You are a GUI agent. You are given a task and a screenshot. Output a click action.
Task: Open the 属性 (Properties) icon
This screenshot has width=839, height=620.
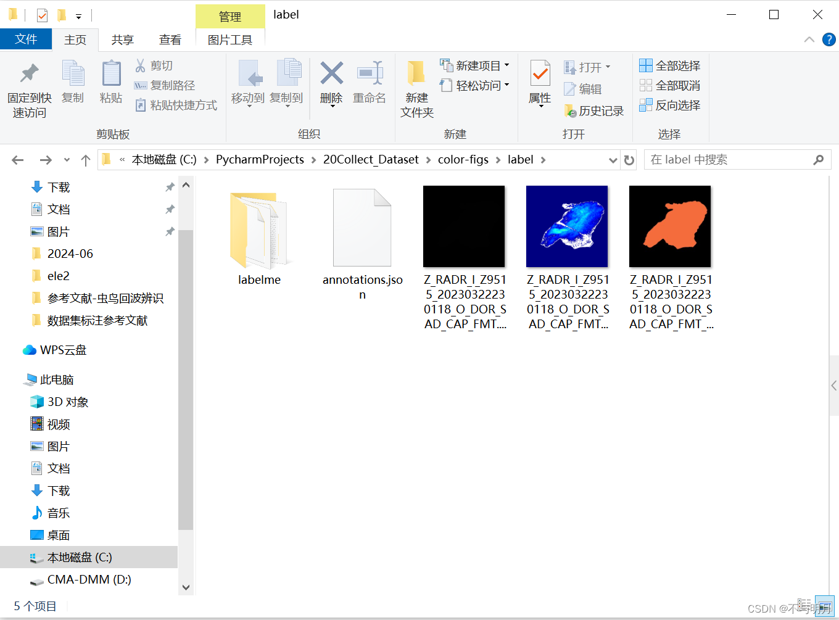click(539, 78)
